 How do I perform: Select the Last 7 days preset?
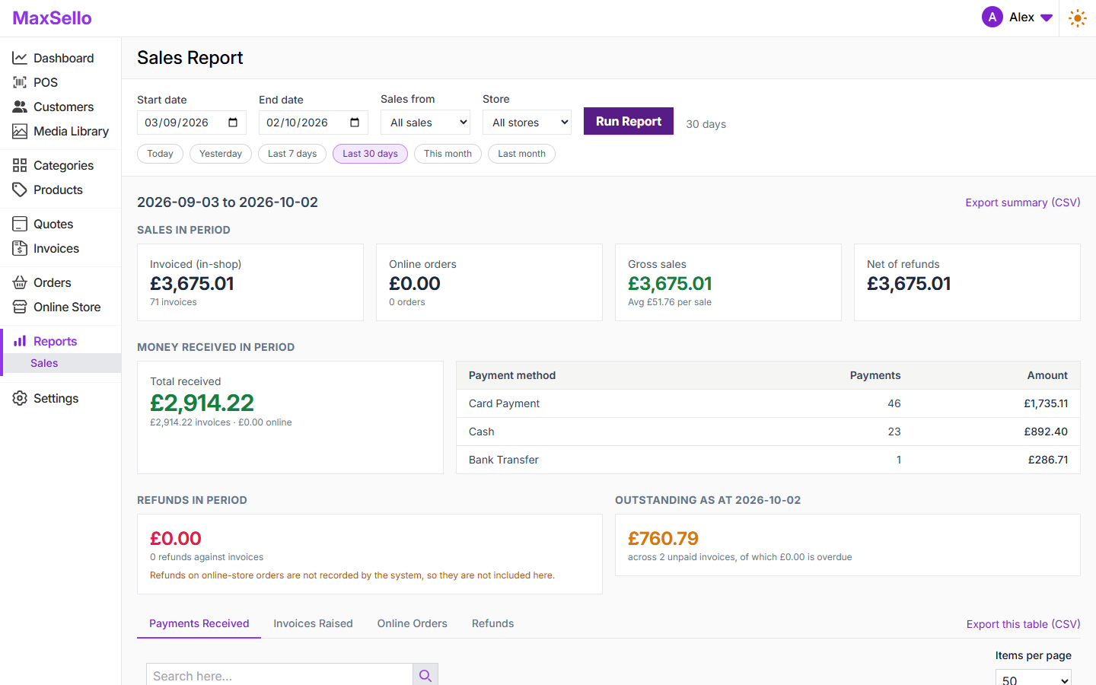pos(292,154)
